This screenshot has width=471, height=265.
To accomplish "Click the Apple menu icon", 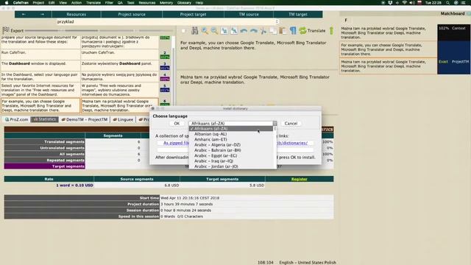I will [7, 3].
